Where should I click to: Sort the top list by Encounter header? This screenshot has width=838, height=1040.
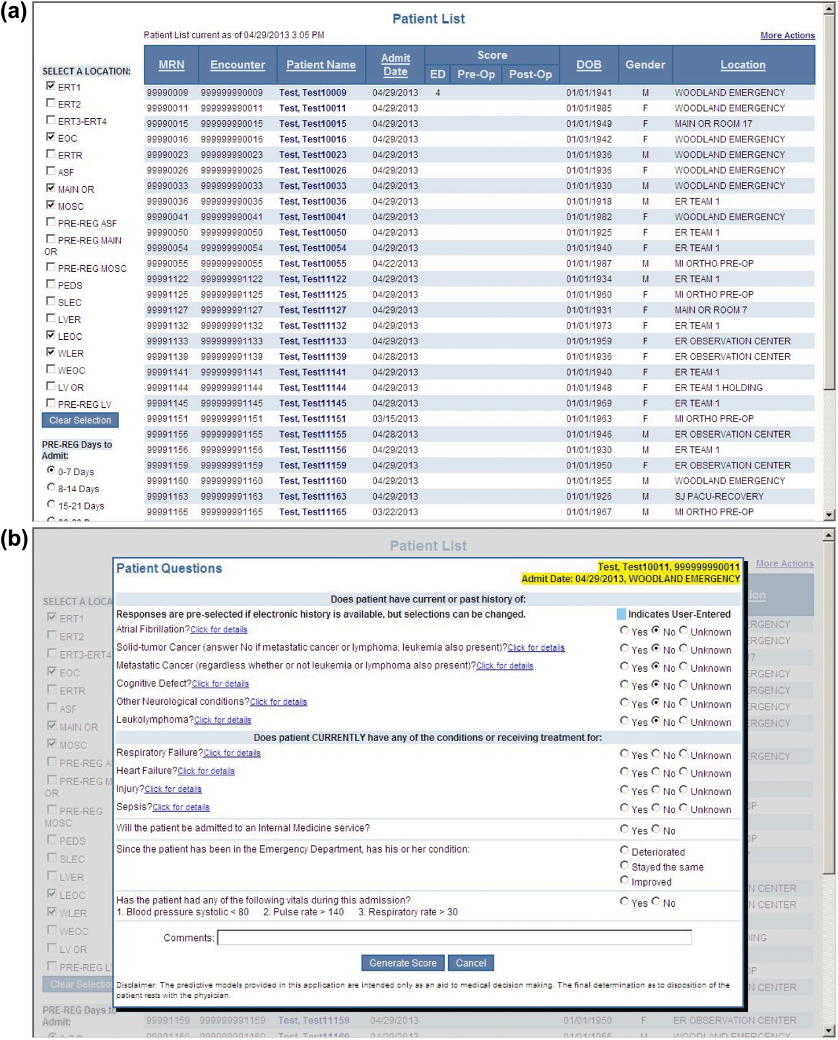click(238, 65)
